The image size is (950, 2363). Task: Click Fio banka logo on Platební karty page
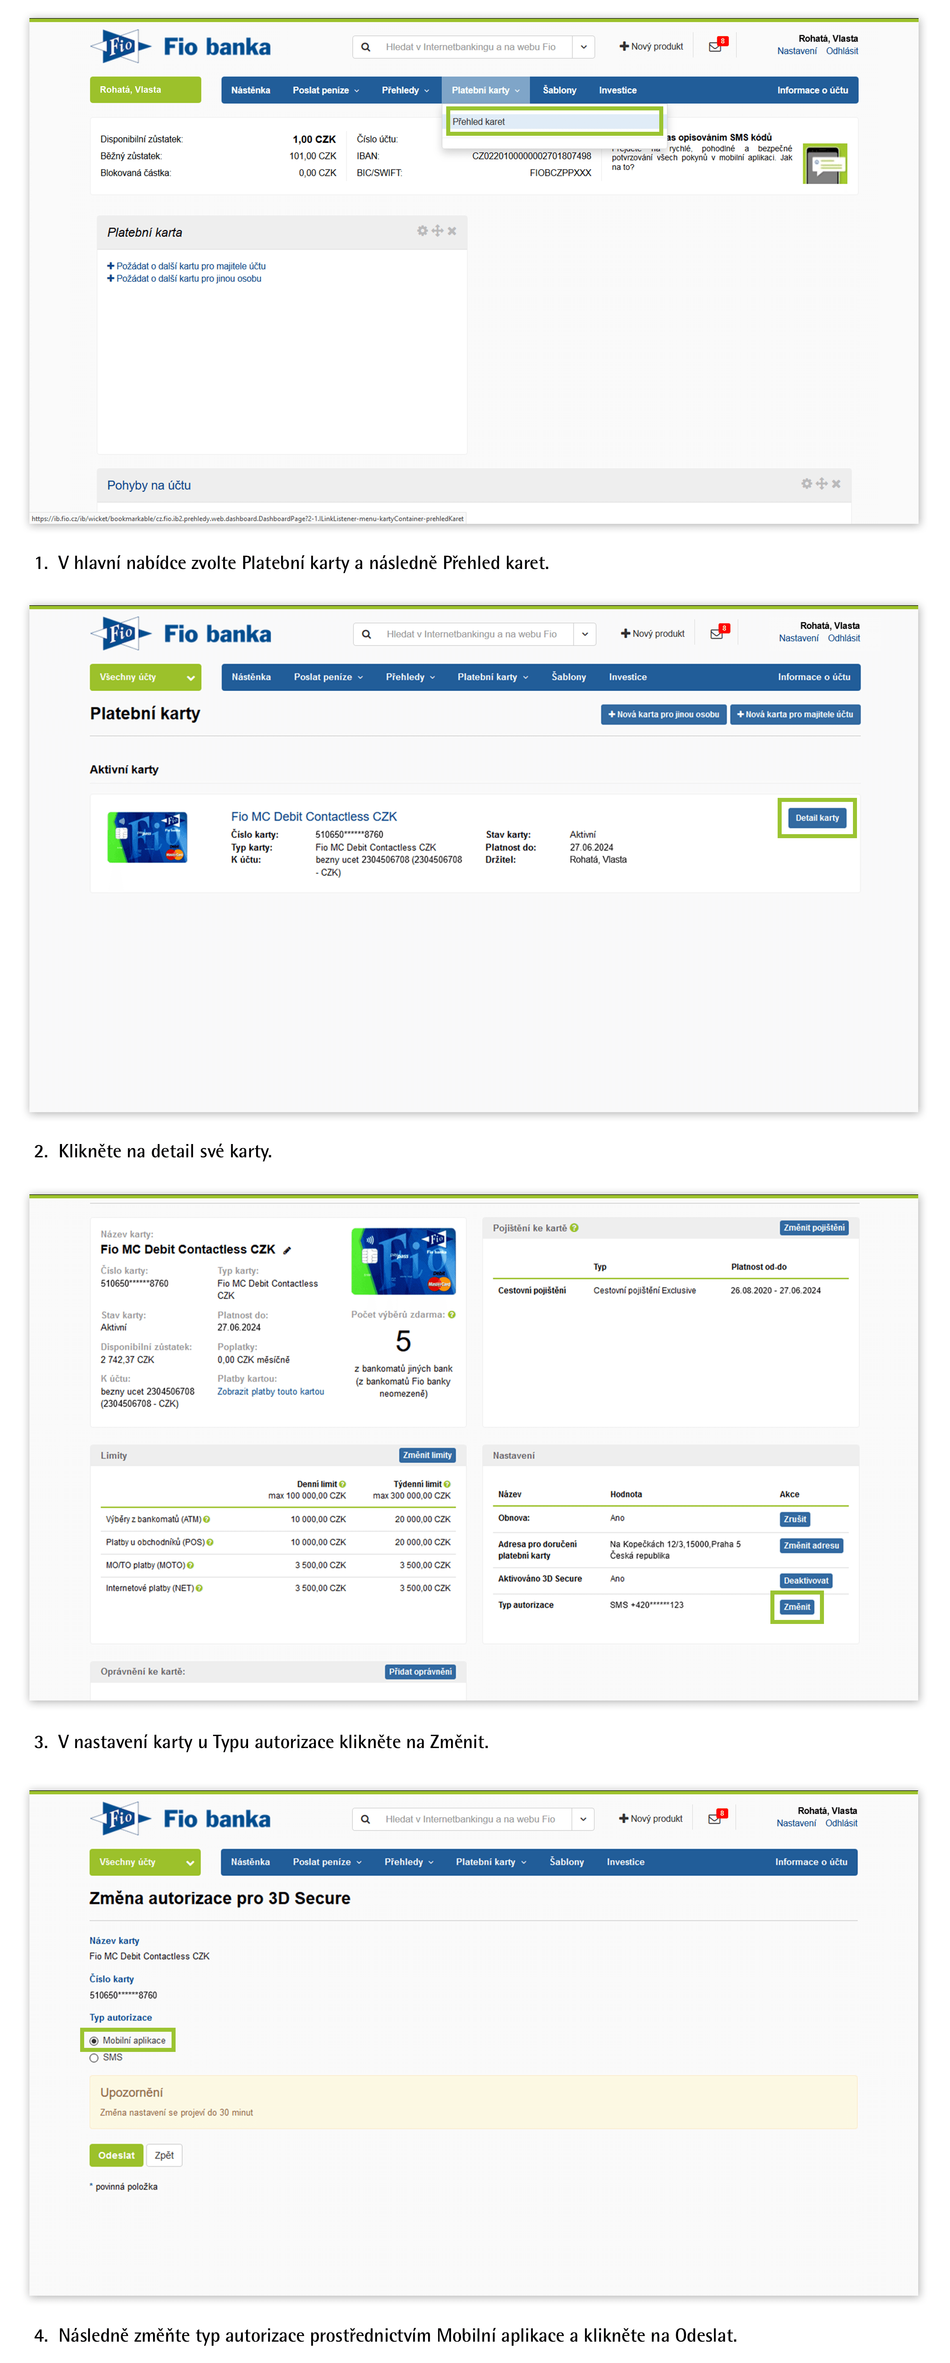(182, 634)
